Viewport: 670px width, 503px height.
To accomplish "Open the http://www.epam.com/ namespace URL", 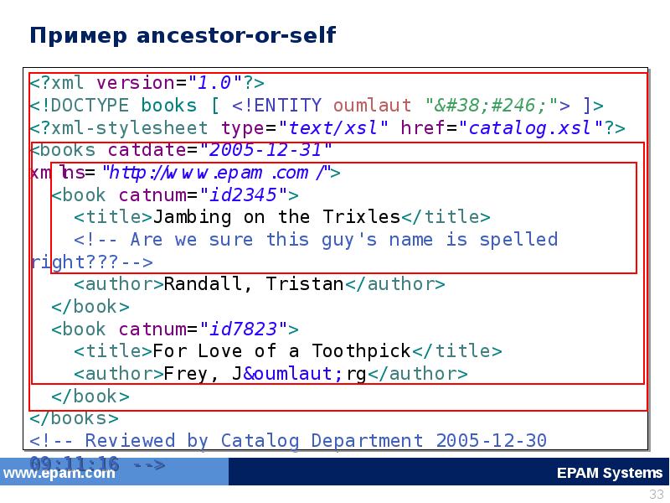I will (x=217, y=173).
